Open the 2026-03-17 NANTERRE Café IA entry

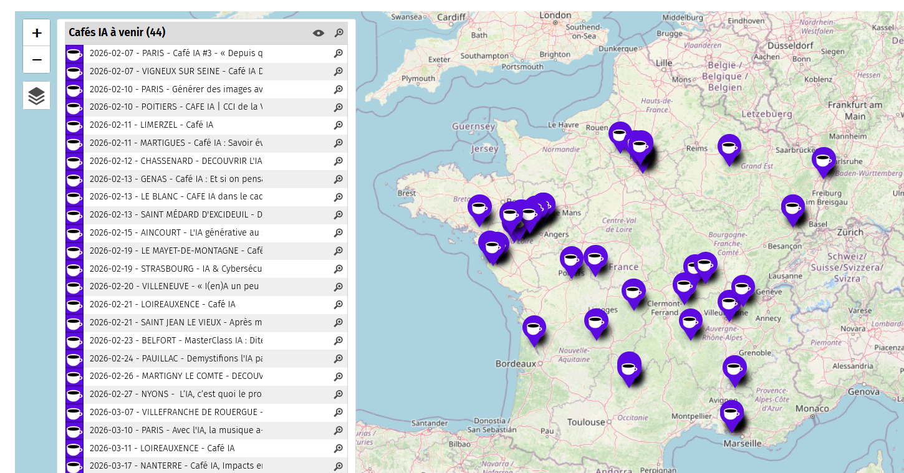point(176,466)
